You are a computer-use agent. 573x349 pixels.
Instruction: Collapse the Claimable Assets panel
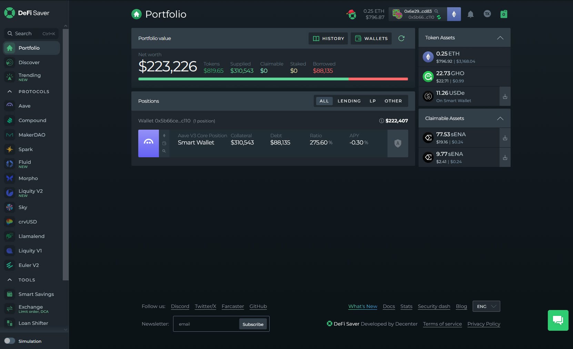coord(500,118)
